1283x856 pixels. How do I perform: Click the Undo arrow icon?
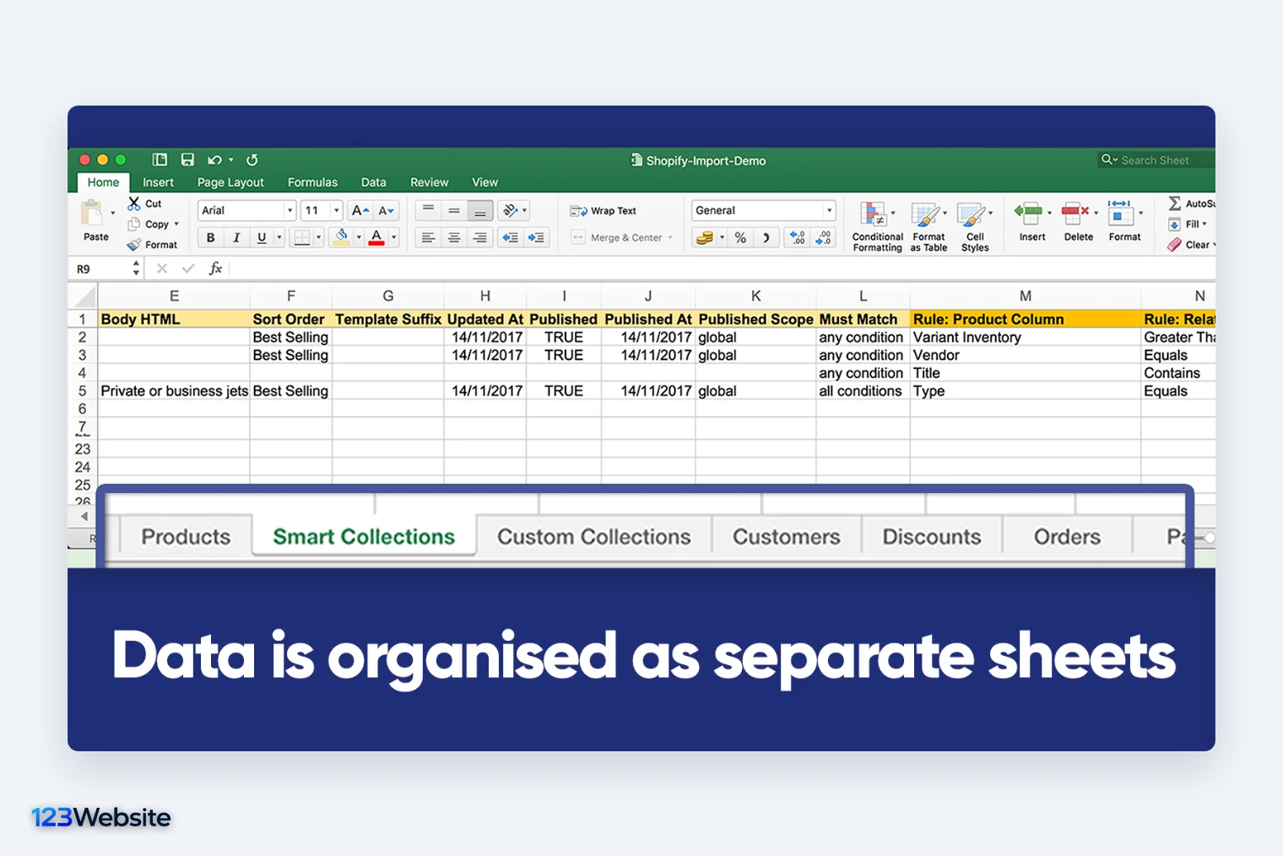click(x=214, y=160)
